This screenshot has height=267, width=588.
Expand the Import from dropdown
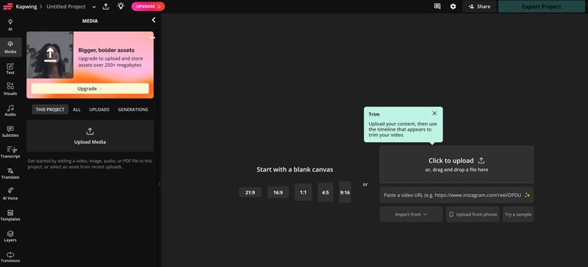(411, 214)
